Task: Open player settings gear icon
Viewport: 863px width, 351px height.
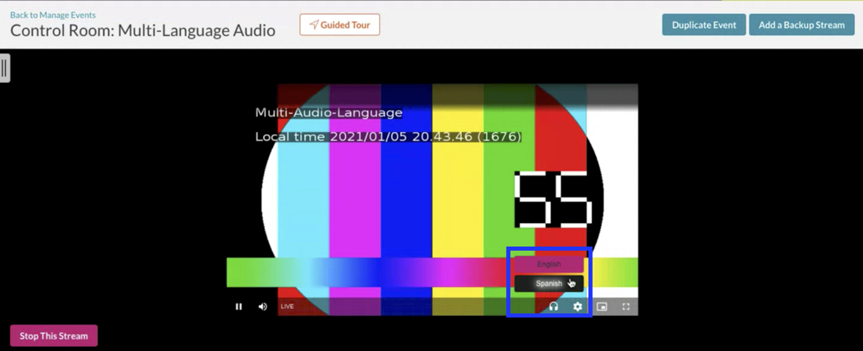Action: click(x=578, y=307)
